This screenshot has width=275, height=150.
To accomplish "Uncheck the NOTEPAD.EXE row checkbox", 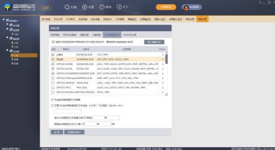I will tap(53, 55).
